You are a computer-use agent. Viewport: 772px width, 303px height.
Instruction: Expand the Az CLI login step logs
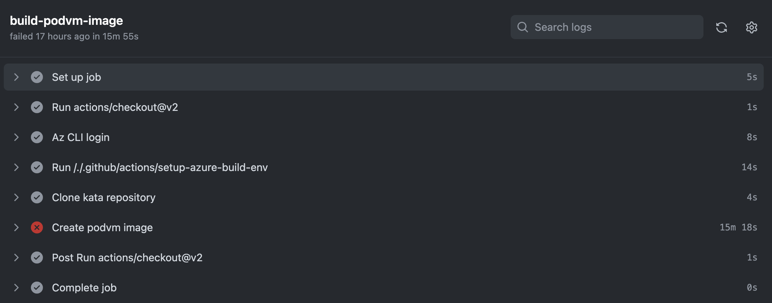(x=16, y=137)
